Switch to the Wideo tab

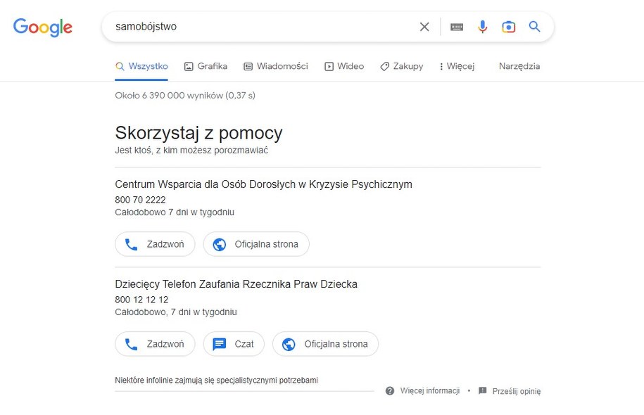click(x=344, y=65)
